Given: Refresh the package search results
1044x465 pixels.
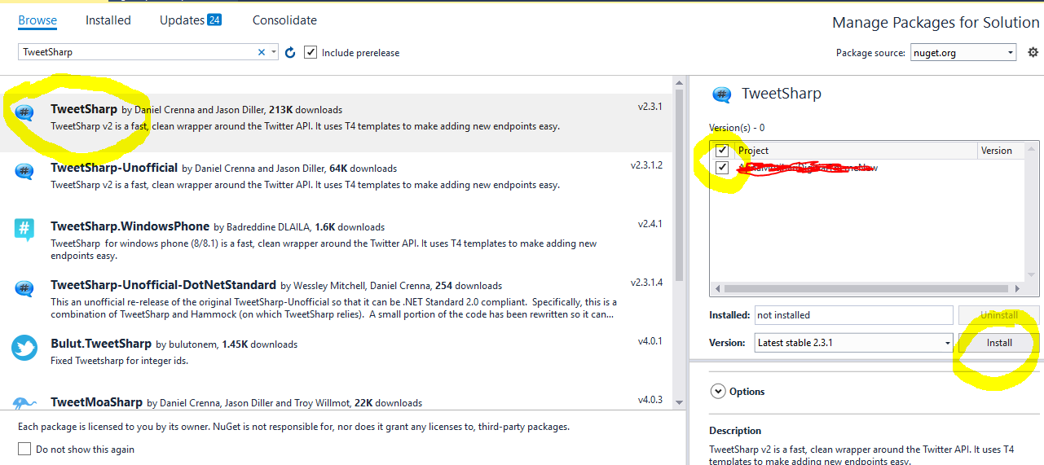Looking at the screenshot, I should (x=290, y=52).
